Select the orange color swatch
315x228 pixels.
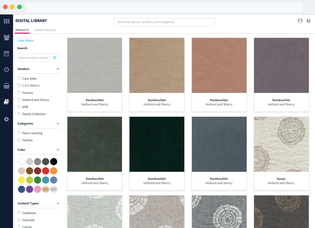(x=54, y=171)
